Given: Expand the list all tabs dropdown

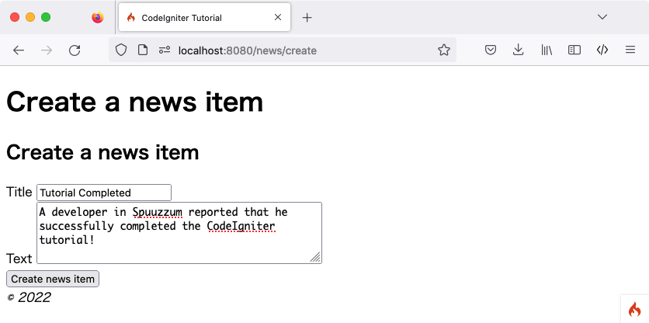Looking at the screenshot, I should [602, 18].
